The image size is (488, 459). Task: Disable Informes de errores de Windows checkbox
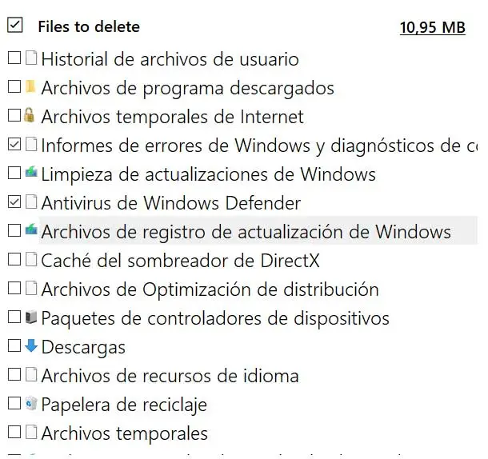[x=14, y=145]
